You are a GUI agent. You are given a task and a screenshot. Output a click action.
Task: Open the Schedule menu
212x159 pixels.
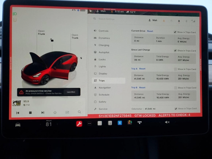104,95
